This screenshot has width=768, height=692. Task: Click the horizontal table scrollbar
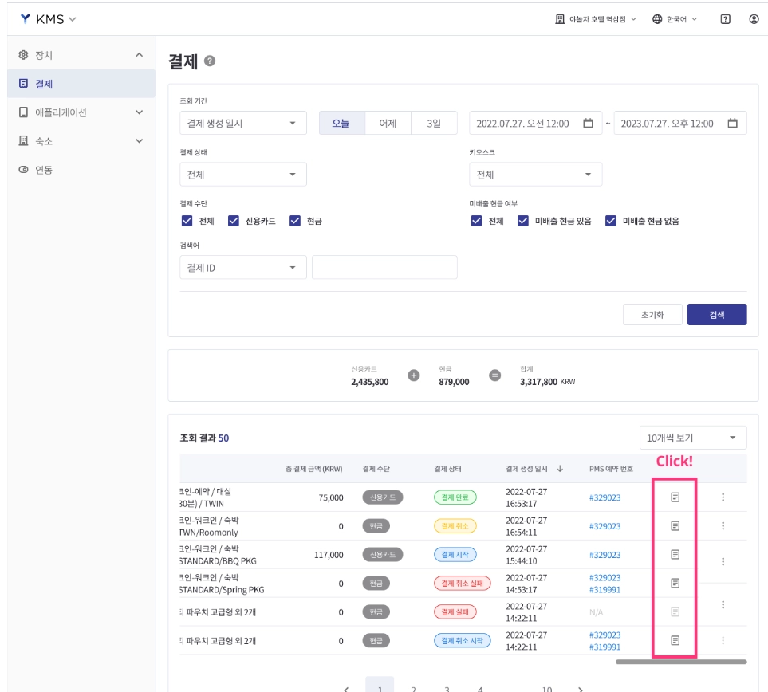point(681,662)
